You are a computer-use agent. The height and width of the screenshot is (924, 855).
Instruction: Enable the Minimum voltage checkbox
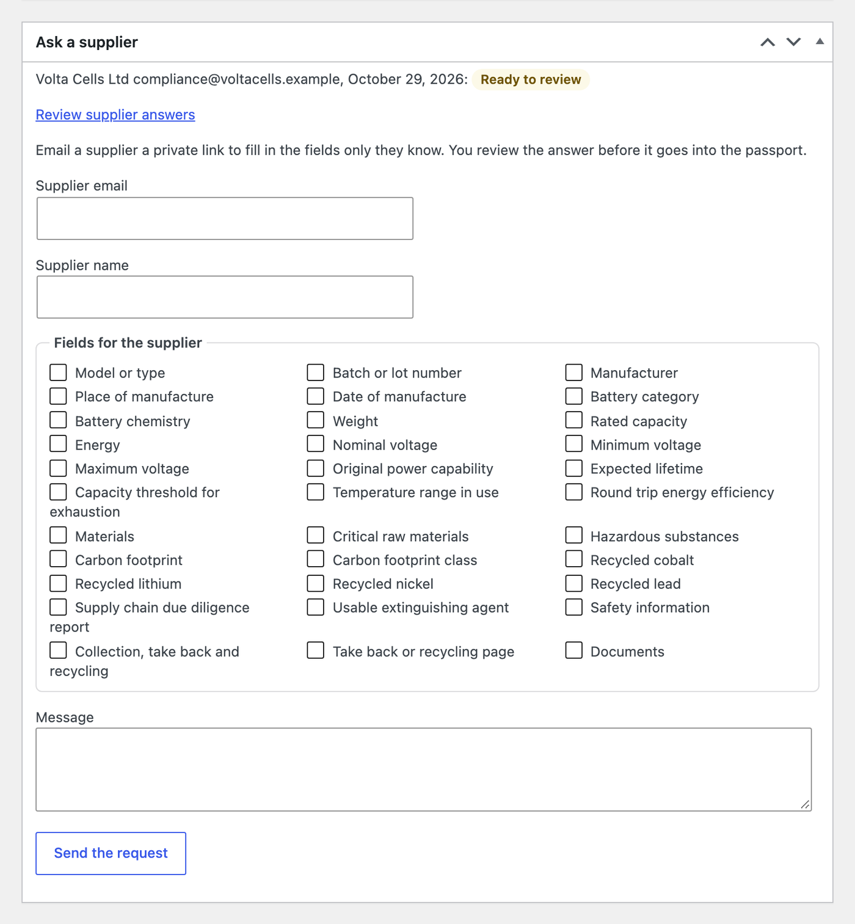tap(574, 444)
